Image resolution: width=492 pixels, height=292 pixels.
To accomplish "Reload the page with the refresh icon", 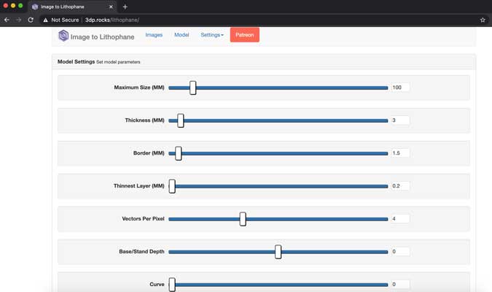I will [x=31, y=20].
